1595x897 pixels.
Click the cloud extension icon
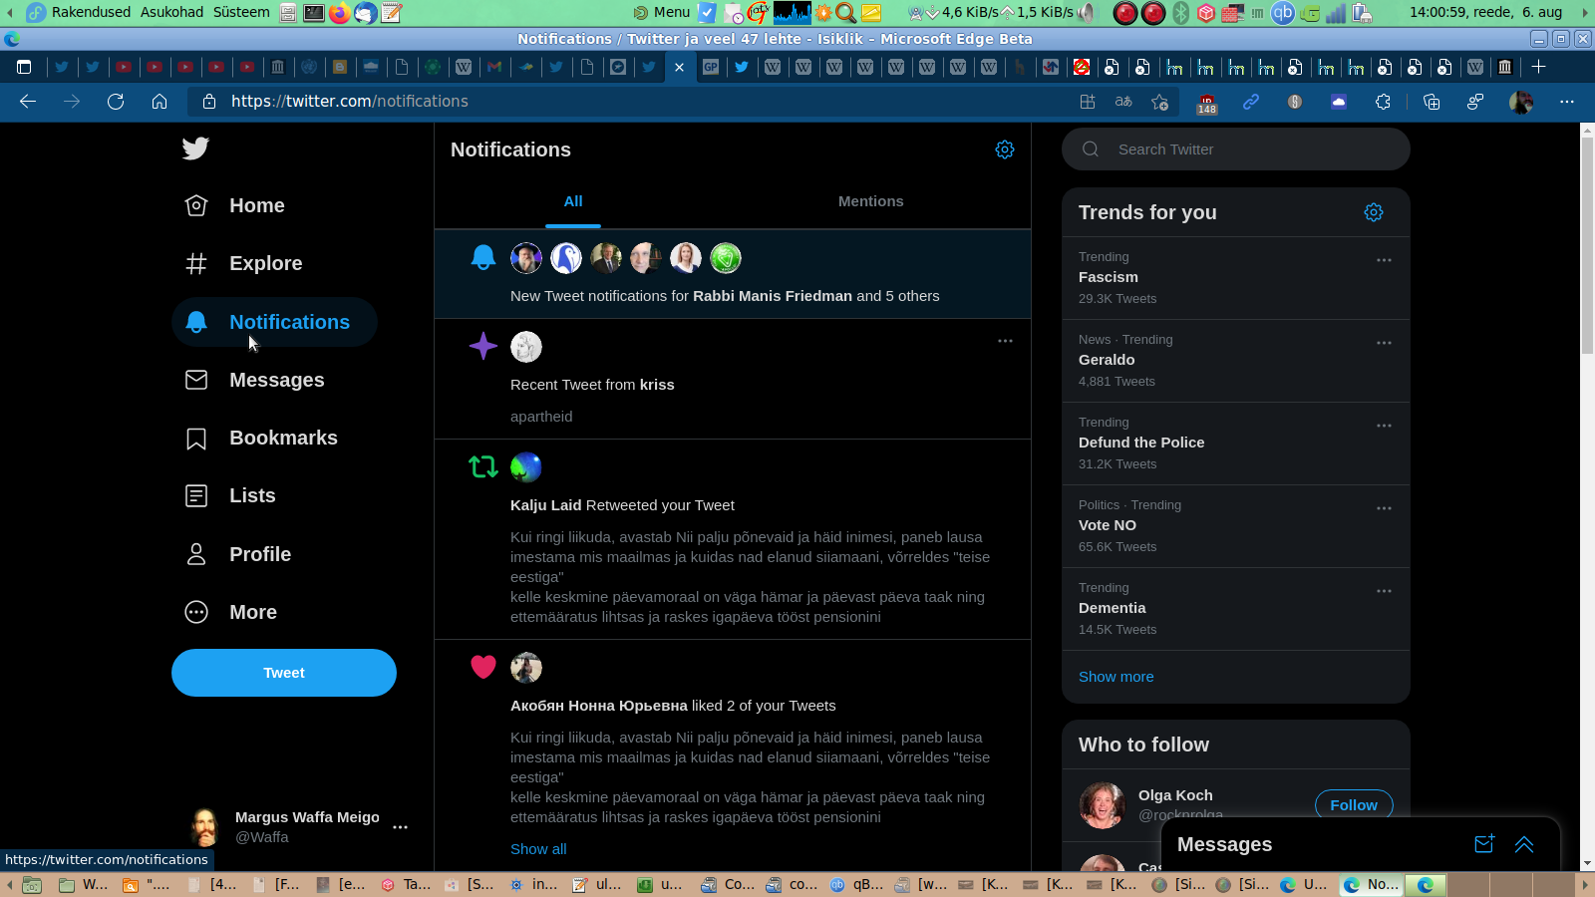pos(1339,102)
